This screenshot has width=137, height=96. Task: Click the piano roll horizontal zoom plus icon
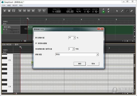click(x=133, y=94)
